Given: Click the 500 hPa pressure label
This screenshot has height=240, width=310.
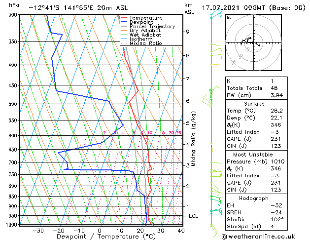Looking at the screenshot, I should click(x=13, y=104).
